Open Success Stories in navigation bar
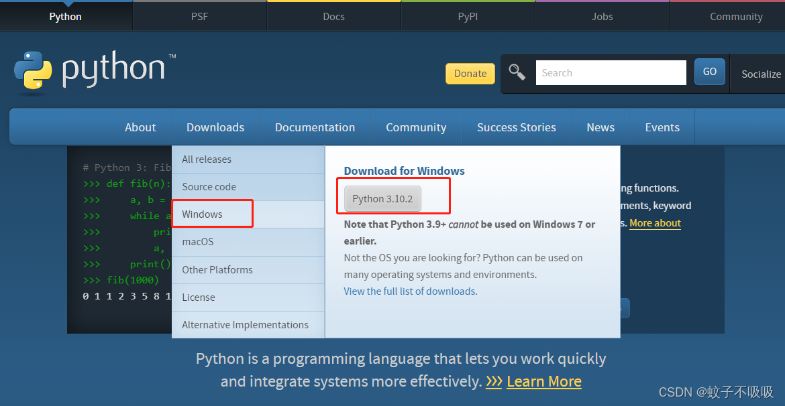 (516, 127)
